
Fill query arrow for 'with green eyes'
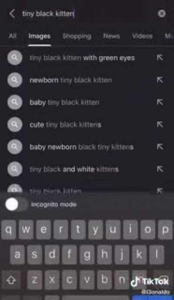[160, 58]
